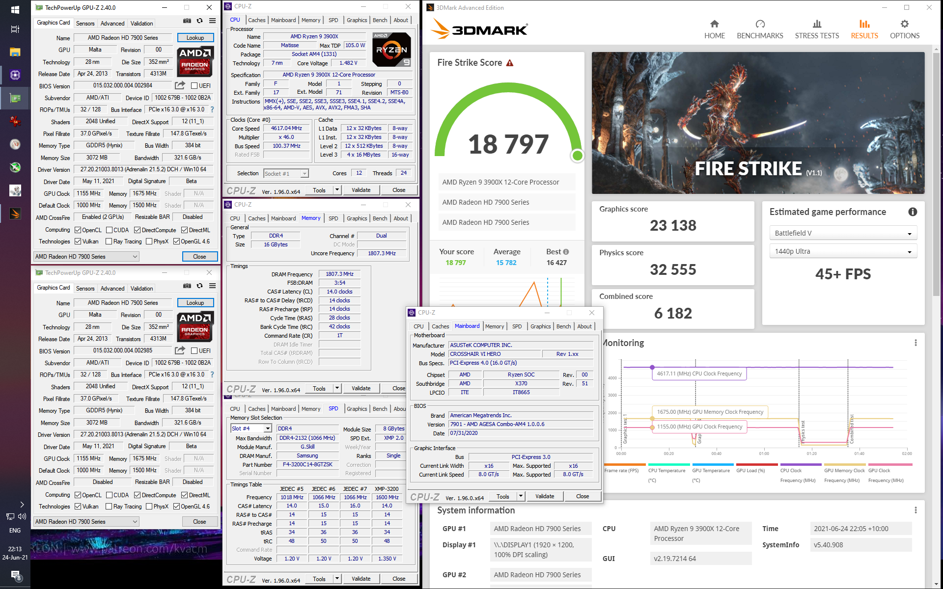
Task: Open Task View on the taskbar
Action: (x=15, y=29)
